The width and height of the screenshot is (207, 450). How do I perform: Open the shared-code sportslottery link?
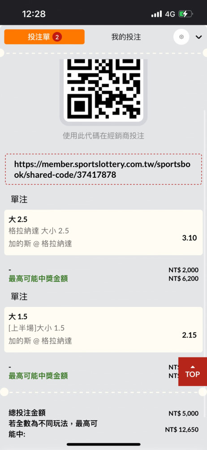(103, 169)
